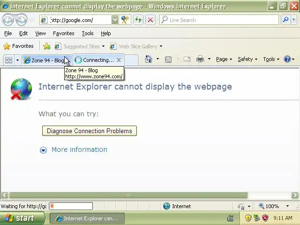Screen dimensions: 300x225
Task: Switch to the Zone 94 - Blog tab
Action: [x=47, y=60]
